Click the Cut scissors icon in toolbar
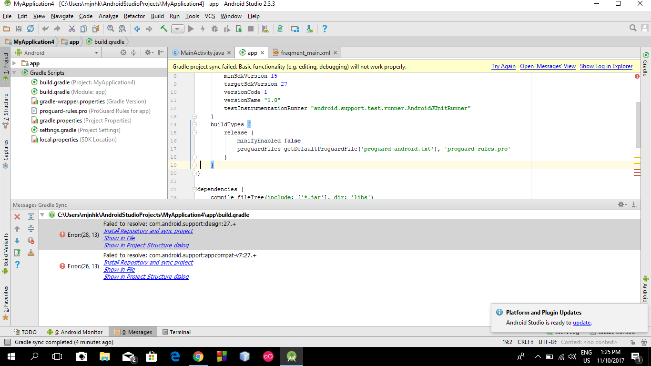Viewport: 651px width, 366px height. coord(72,29)
